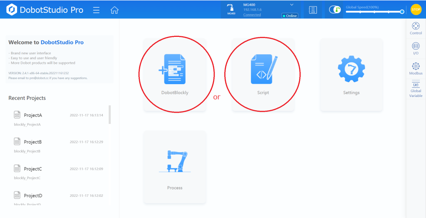Open recent project ProjectD

tap(58, 198)
